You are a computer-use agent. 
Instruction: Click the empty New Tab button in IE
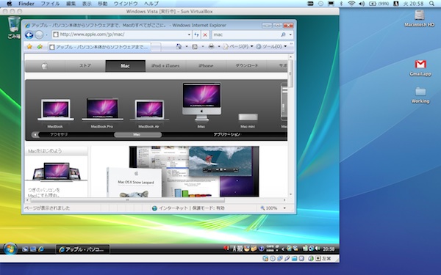[156, 47]
